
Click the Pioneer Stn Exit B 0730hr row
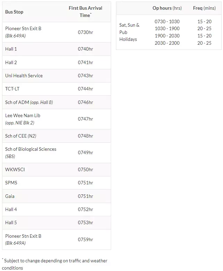click(57, 32)
